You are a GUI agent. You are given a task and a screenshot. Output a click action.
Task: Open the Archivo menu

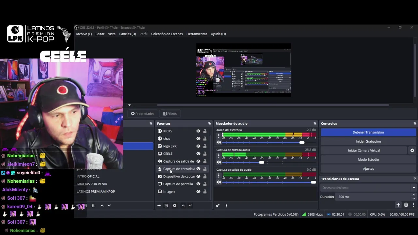(x=84, y=34)
